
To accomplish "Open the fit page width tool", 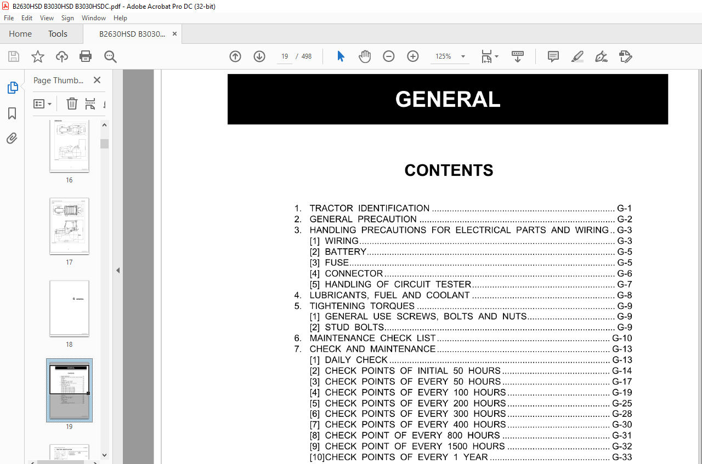I will [486, 56].
